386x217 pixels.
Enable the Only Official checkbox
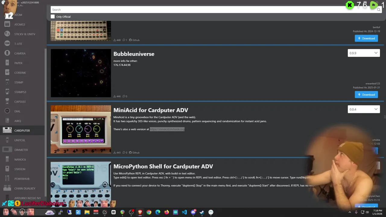point(53,17)
